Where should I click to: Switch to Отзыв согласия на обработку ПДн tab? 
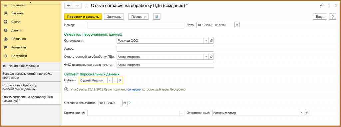pyautogui.click(x=31, y=99)
